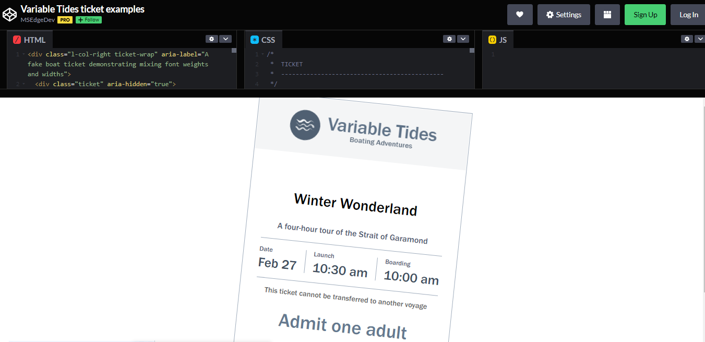Viewport: 705px width, 342px height.
Task: Click the CodePen logo
Action: coord(9,14)
